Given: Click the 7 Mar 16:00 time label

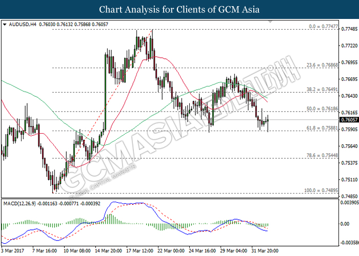Looking at the screenshot, I should click(45, 251).
